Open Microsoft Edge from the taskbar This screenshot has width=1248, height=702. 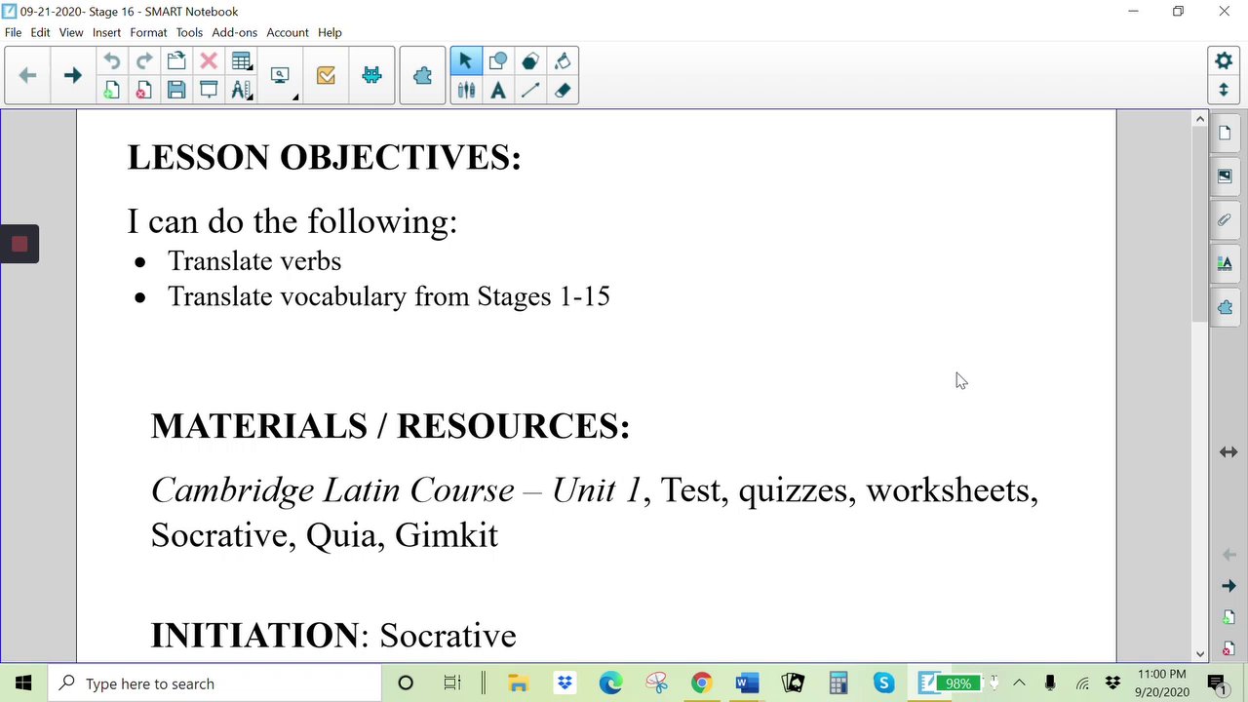(x=610, y=683)
